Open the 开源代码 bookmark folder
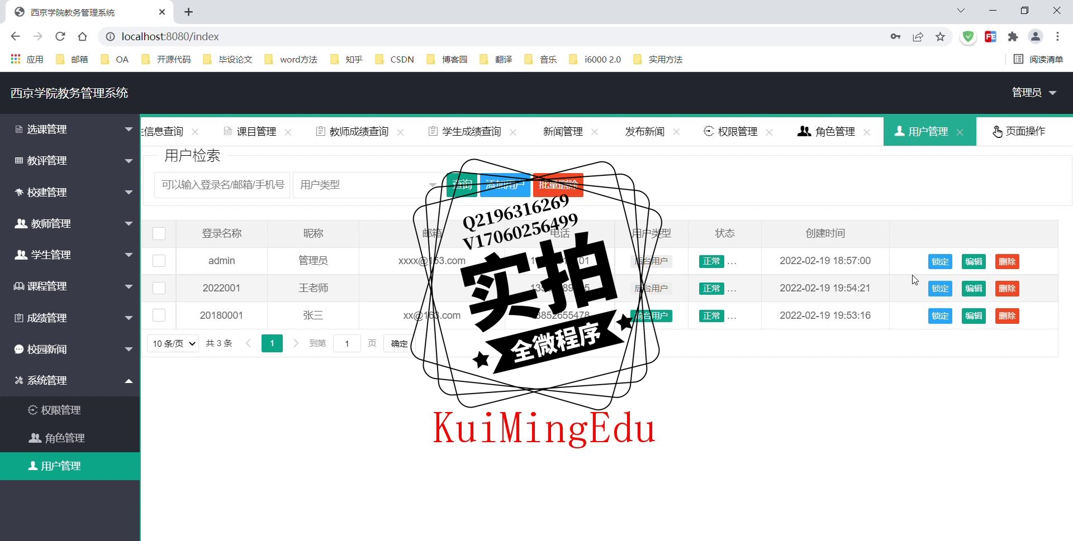This screenshot has width=1073, height=541. click(166, 59)
